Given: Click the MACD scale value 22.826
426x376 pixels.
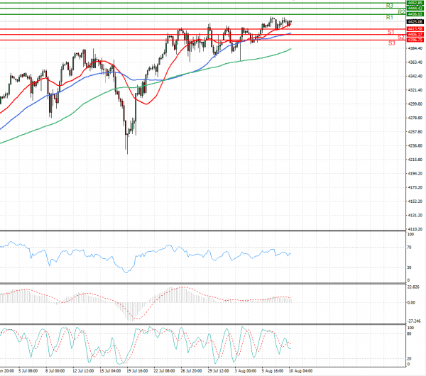Looking at the screenshot, I should (413, 287).
